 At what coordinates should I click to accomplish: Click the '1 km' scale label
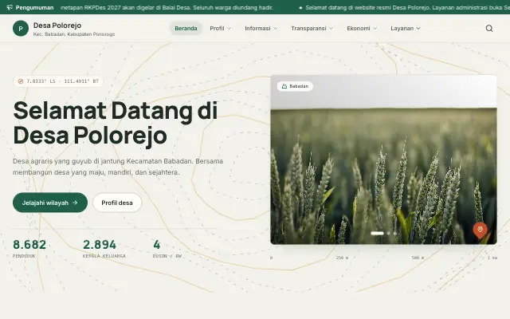coord(492,258)
